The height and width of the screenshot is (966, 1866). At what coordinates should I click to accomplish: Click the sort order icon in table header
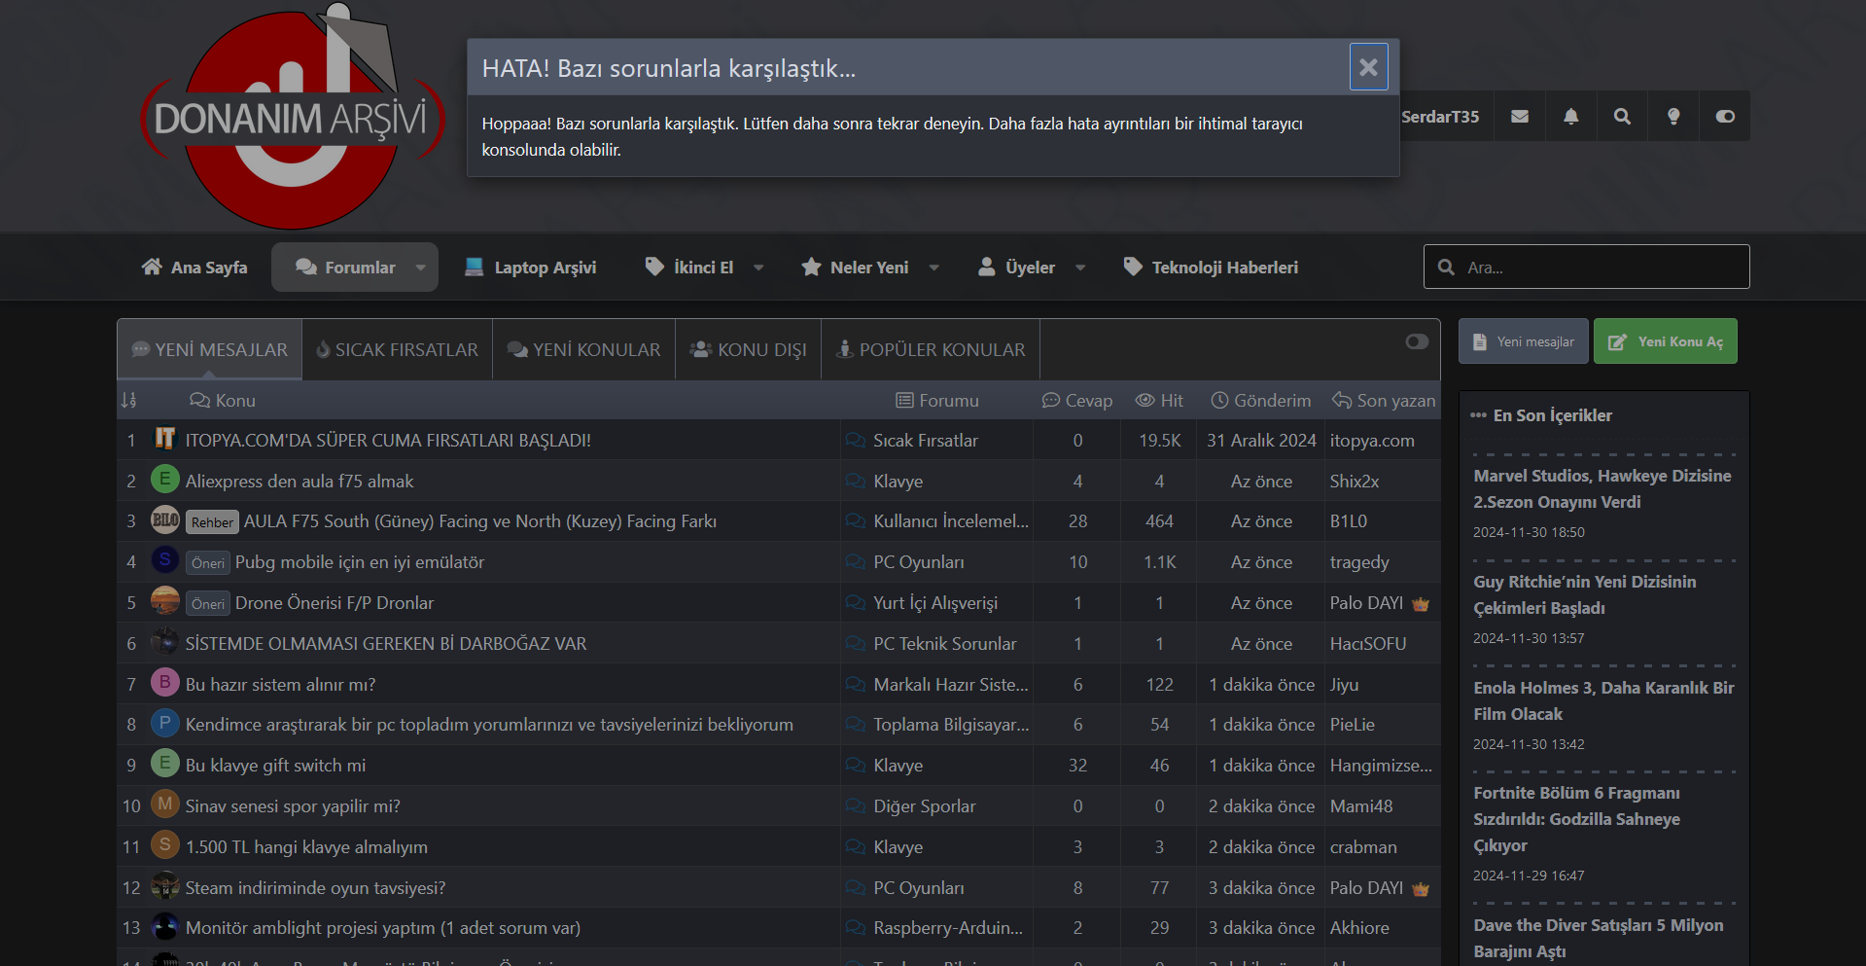[x=129, y=401]
